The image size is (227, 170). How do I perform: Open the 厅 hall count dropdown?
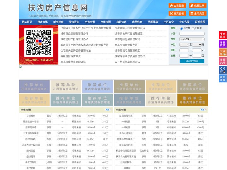click(197, 45)
